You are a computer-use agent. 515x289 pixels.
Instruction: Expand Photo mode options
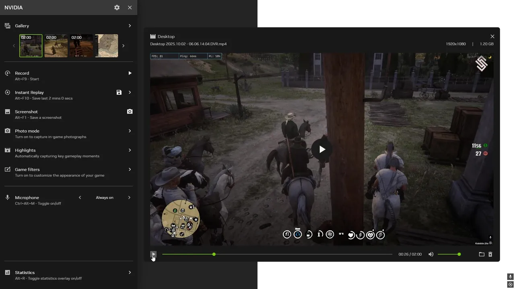click(130, 131)
